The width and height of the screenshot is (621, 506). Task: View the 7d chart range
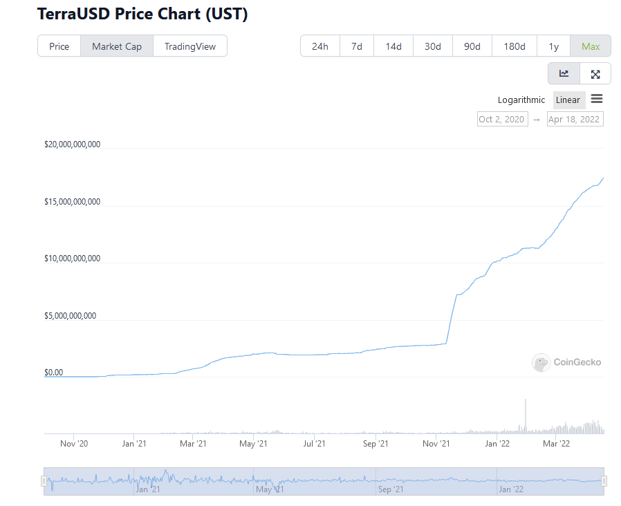(356, 46)
